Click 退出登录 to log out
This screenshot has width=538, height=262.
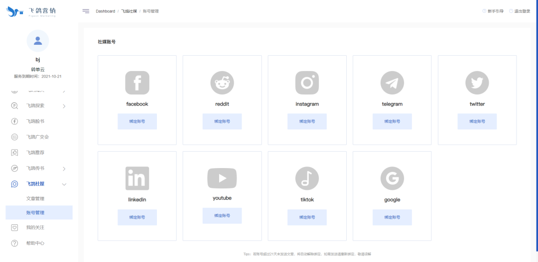coord(522,11)
